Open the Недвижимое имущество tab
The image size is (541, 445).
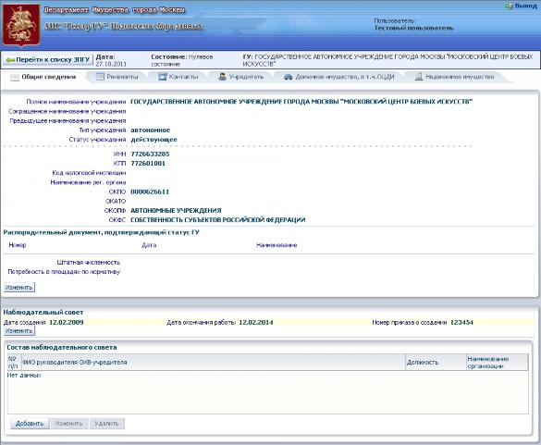click(455, 77)
